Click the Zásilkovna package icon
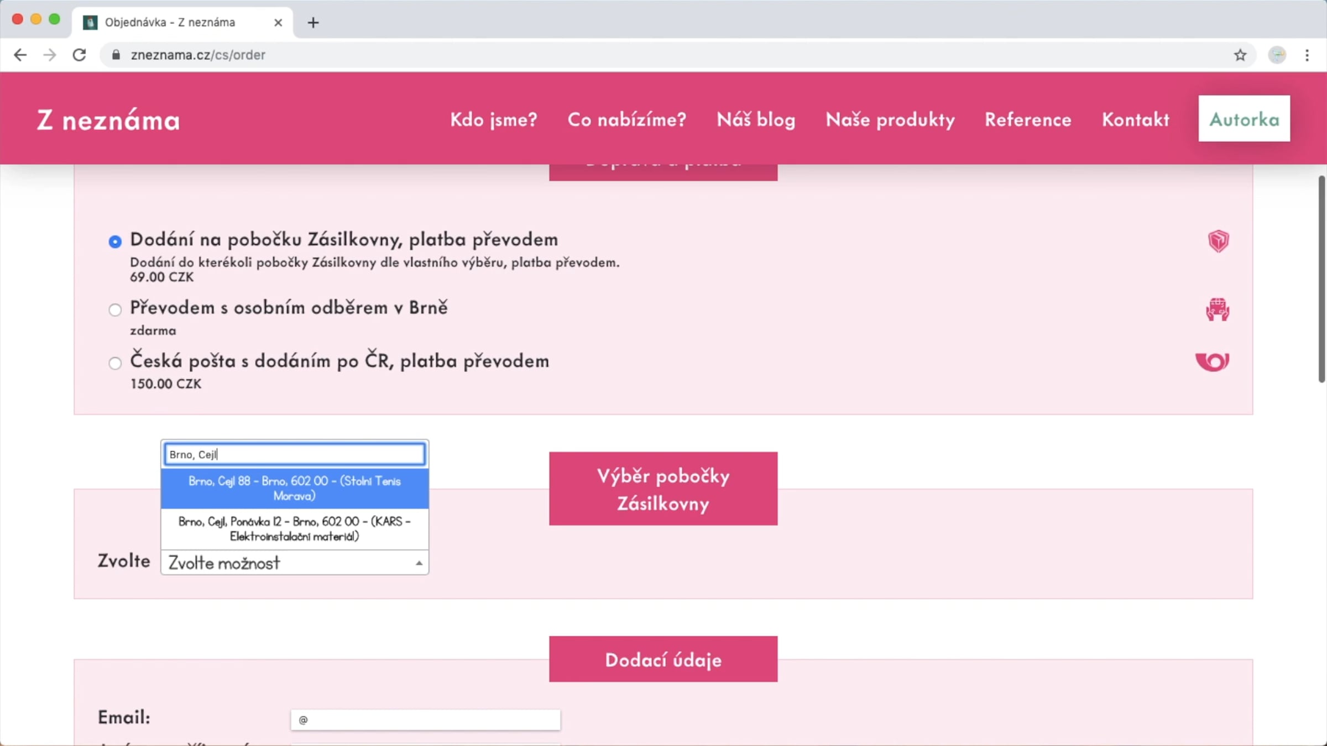The image size is (1327, 746). (1218, 241)
